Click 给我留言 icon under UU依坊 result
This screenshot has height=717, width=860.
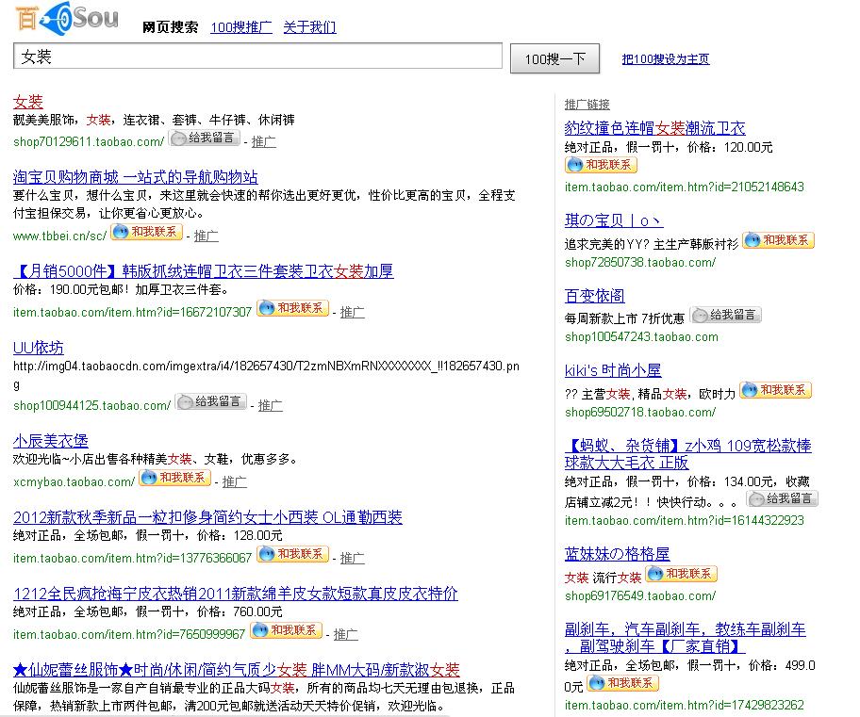click(211, 401)
